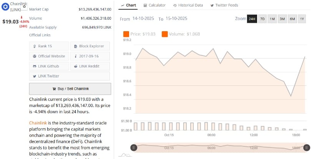317x159 pixels.
Task: Switch zoom to 1M
Action: [x=272, y=19]
